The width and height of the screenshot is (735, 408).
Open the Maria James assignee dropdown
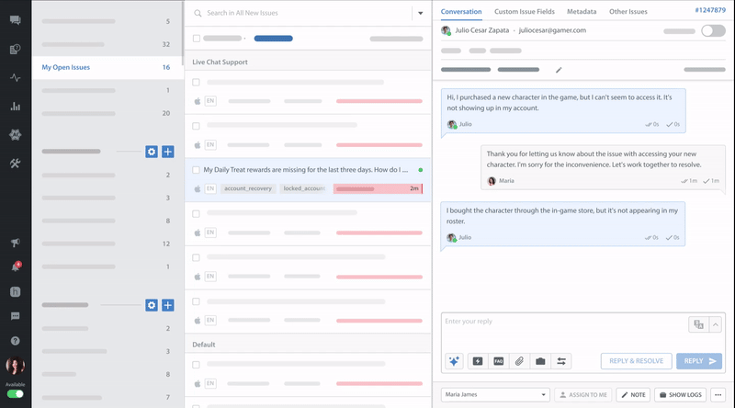tap(494, 394)
